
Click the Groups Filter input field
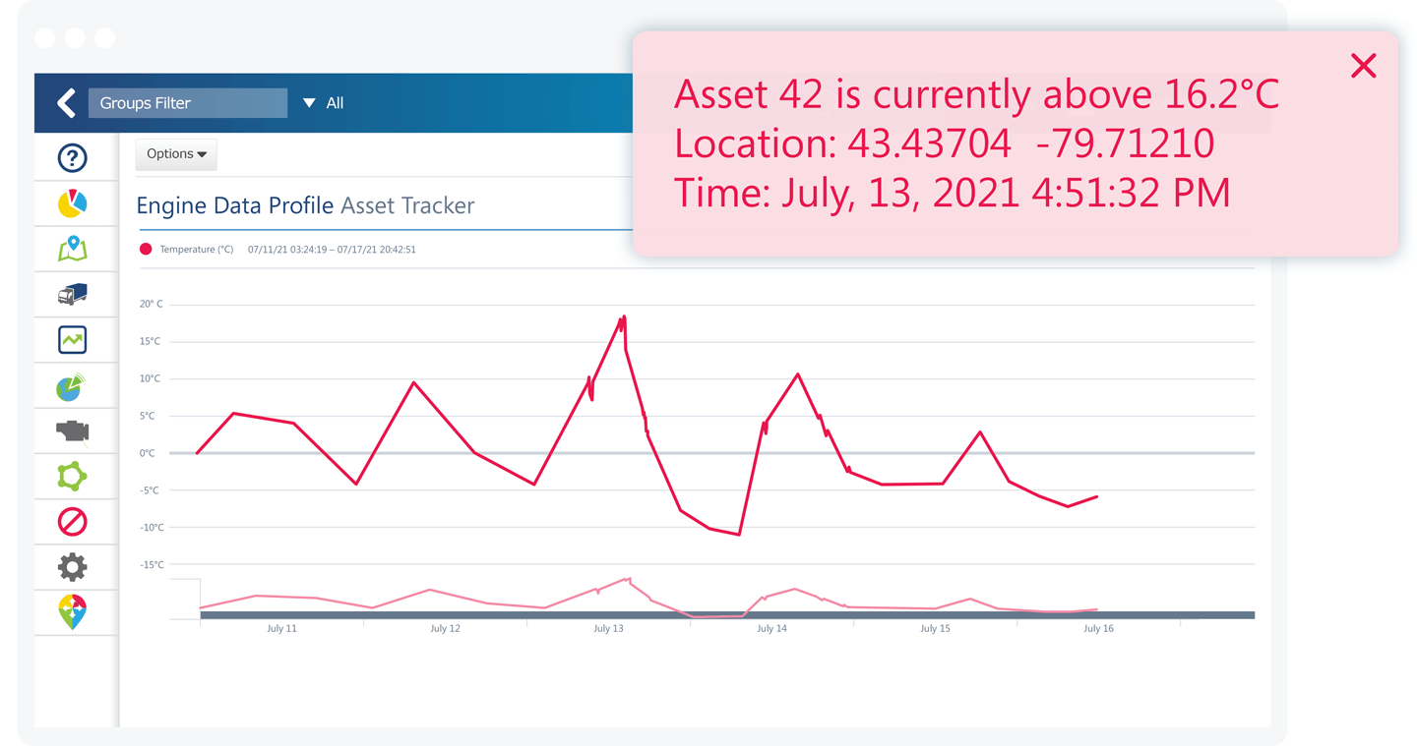coord(188,103)
